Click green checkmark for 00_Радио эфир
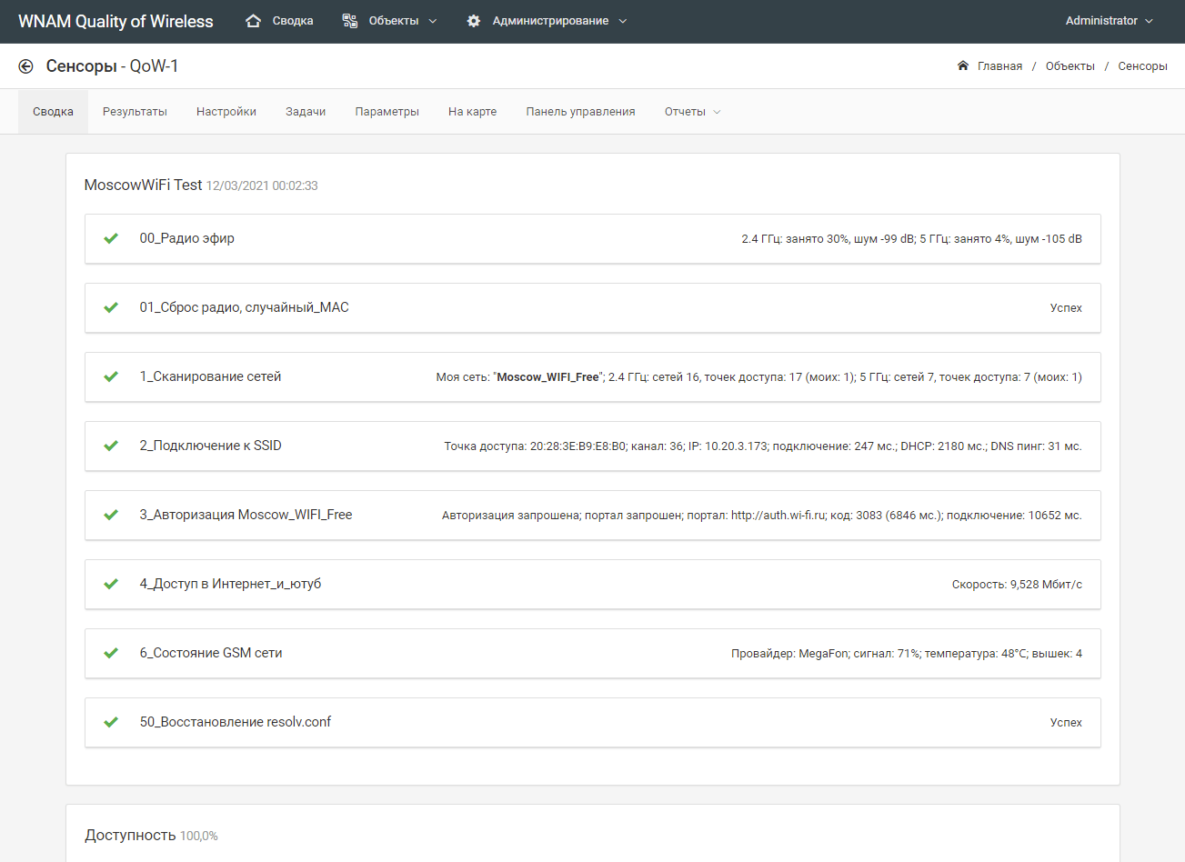This screenshot has height=862, width=1185. pyautogui.click(x=111, y=238)
